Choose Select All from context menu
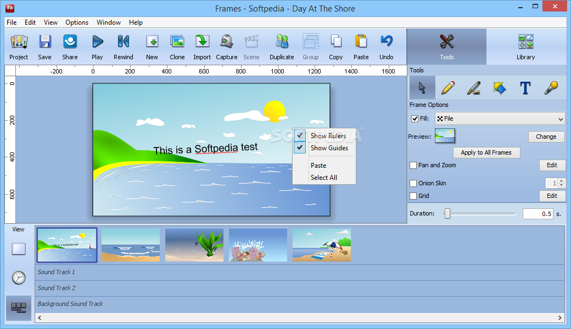The height and width of the screenshot is (329, 571). 324,178
